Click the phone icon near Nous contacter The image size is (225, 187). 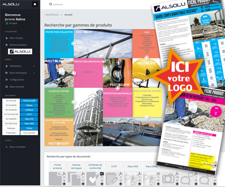(6, 147)
